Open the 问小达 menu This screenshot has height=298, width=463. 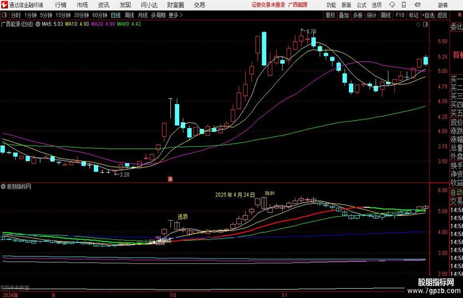(x=149, y=5)
